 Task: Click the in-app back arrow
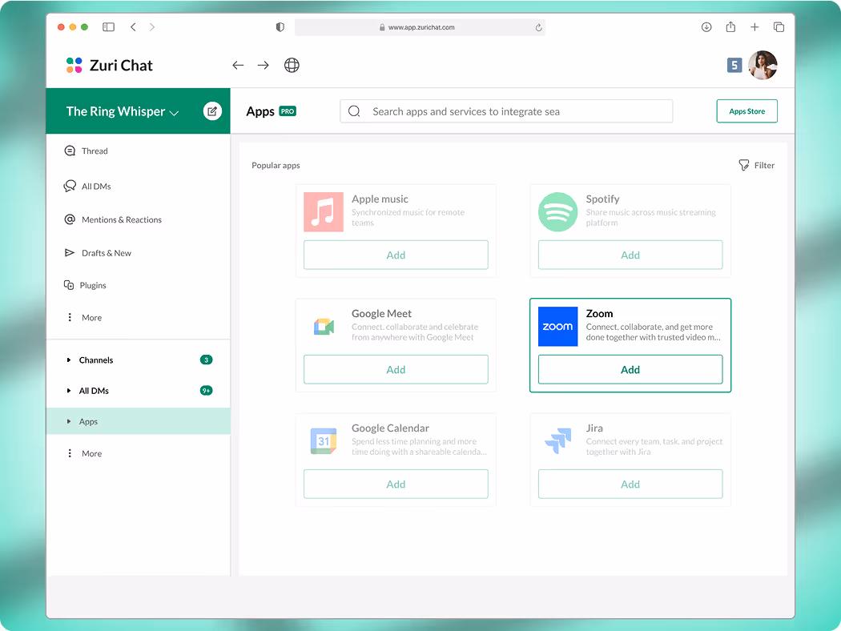[238, 66]
